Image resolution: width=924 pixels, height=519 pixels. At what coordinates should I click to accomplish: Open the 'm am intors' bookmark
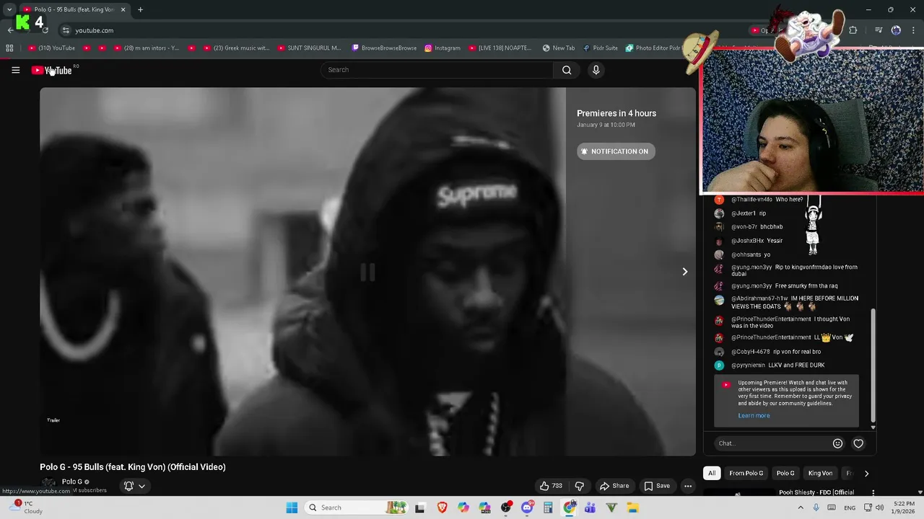[146, 48]
